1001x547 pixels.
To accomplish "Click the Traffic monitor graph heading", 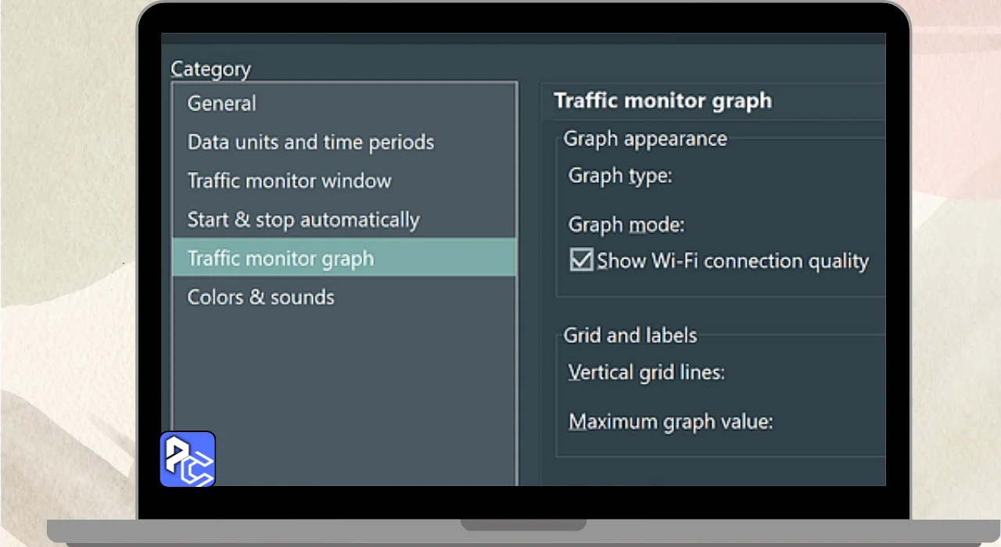I will [x=663, y=101].
